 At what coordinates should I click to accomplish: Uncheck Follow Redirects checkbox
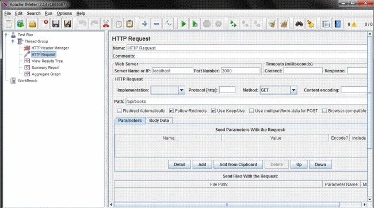(x=171, y=111)
